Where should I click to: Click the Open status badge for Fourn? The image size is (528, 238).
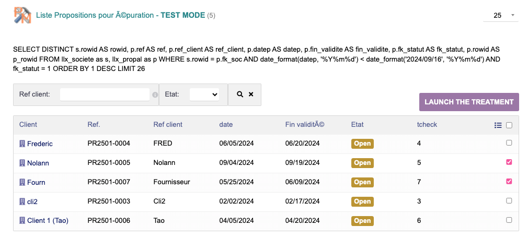click(362, 182)
